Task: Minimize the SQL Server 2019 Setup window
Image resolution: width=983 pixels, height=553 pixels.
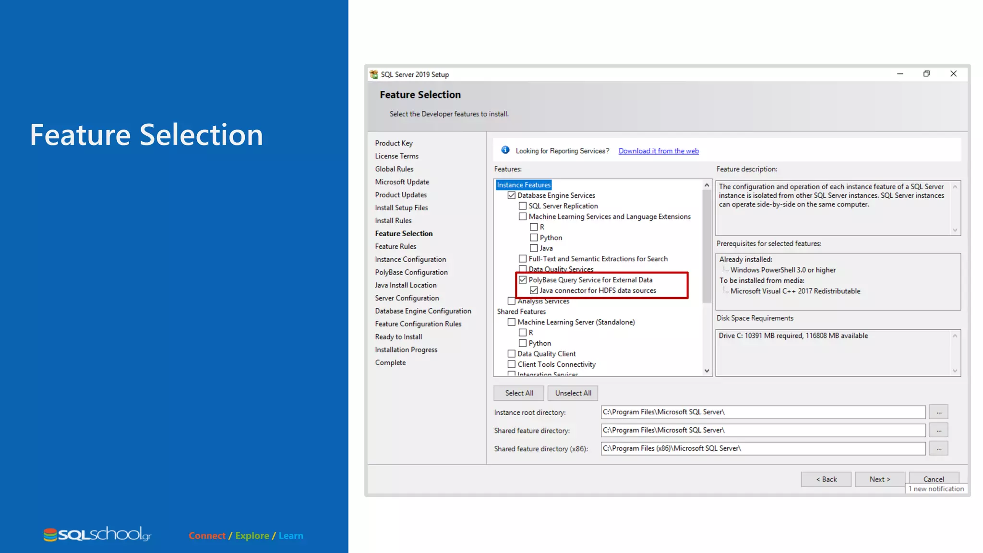Action: 900,74
